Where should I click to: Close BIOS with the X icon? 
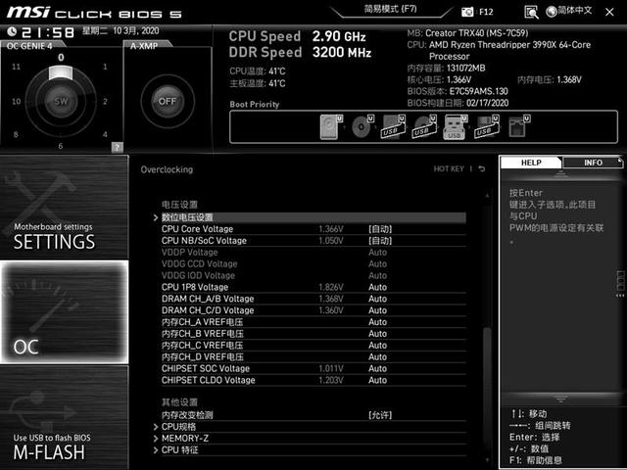point(609,12)
